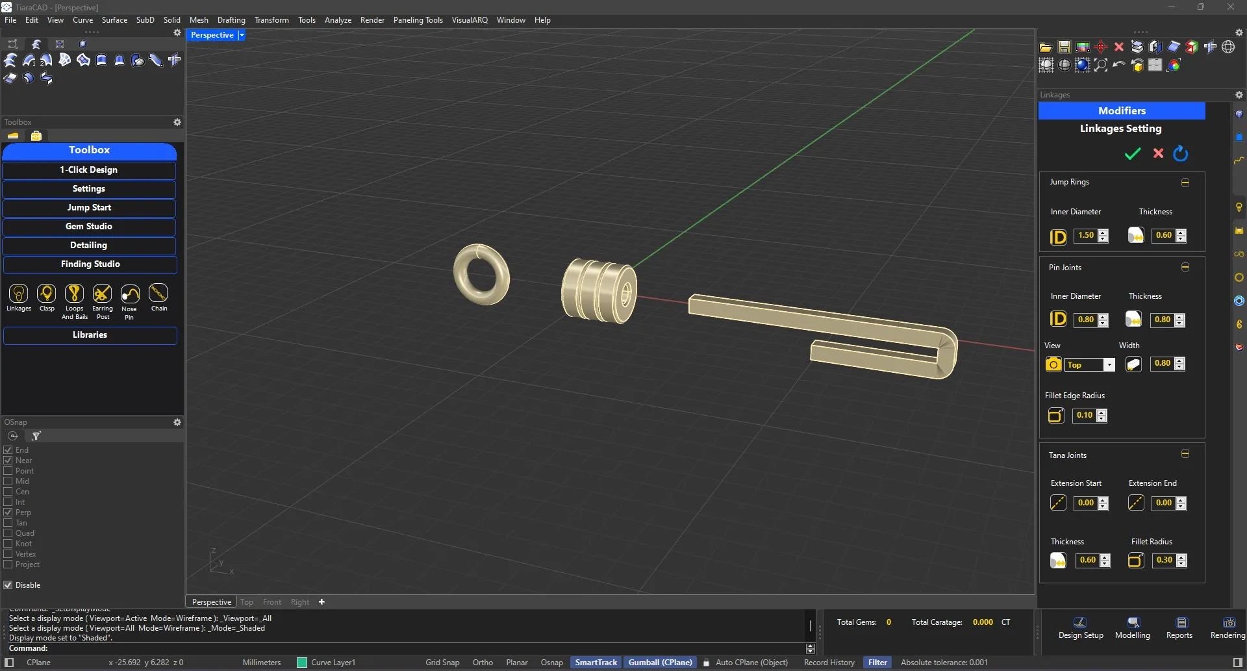Choose the Earring Post tool
This screenshot has width=1247, height=671.
(x=102, y=294)
